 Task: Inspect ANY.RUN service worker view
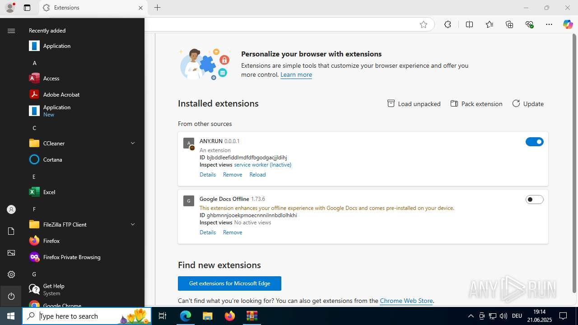(x=262, y=165)
